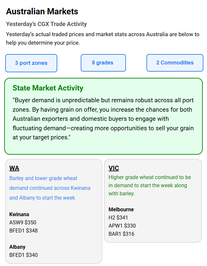Click the APW1 $330 price line
Screen dimensions: 207x266
pos(122,226)
